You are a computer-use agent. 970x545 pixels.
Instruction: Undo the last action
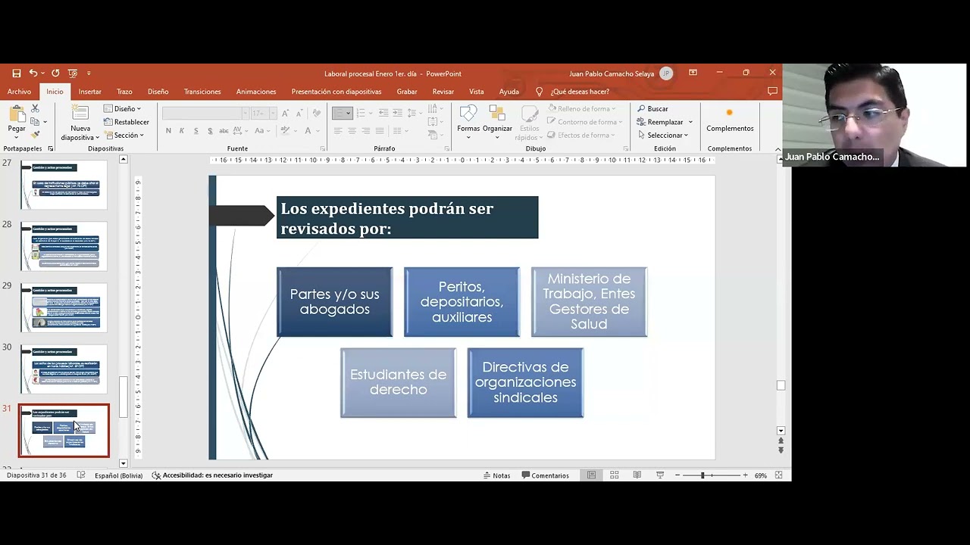tap(33, 73)
